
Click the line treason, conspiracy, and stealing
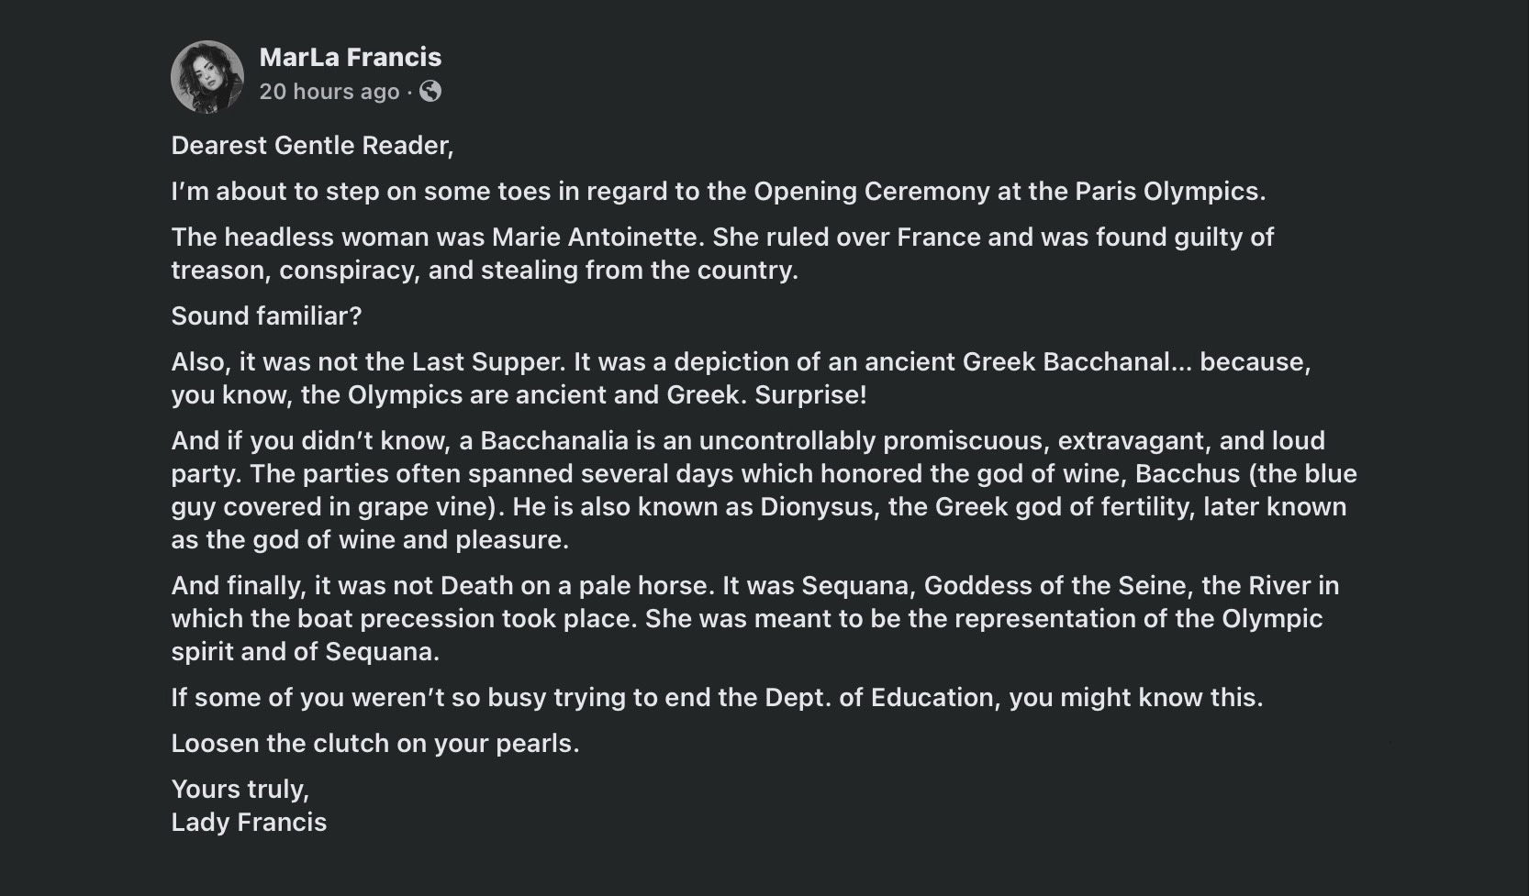click(485, 271)
